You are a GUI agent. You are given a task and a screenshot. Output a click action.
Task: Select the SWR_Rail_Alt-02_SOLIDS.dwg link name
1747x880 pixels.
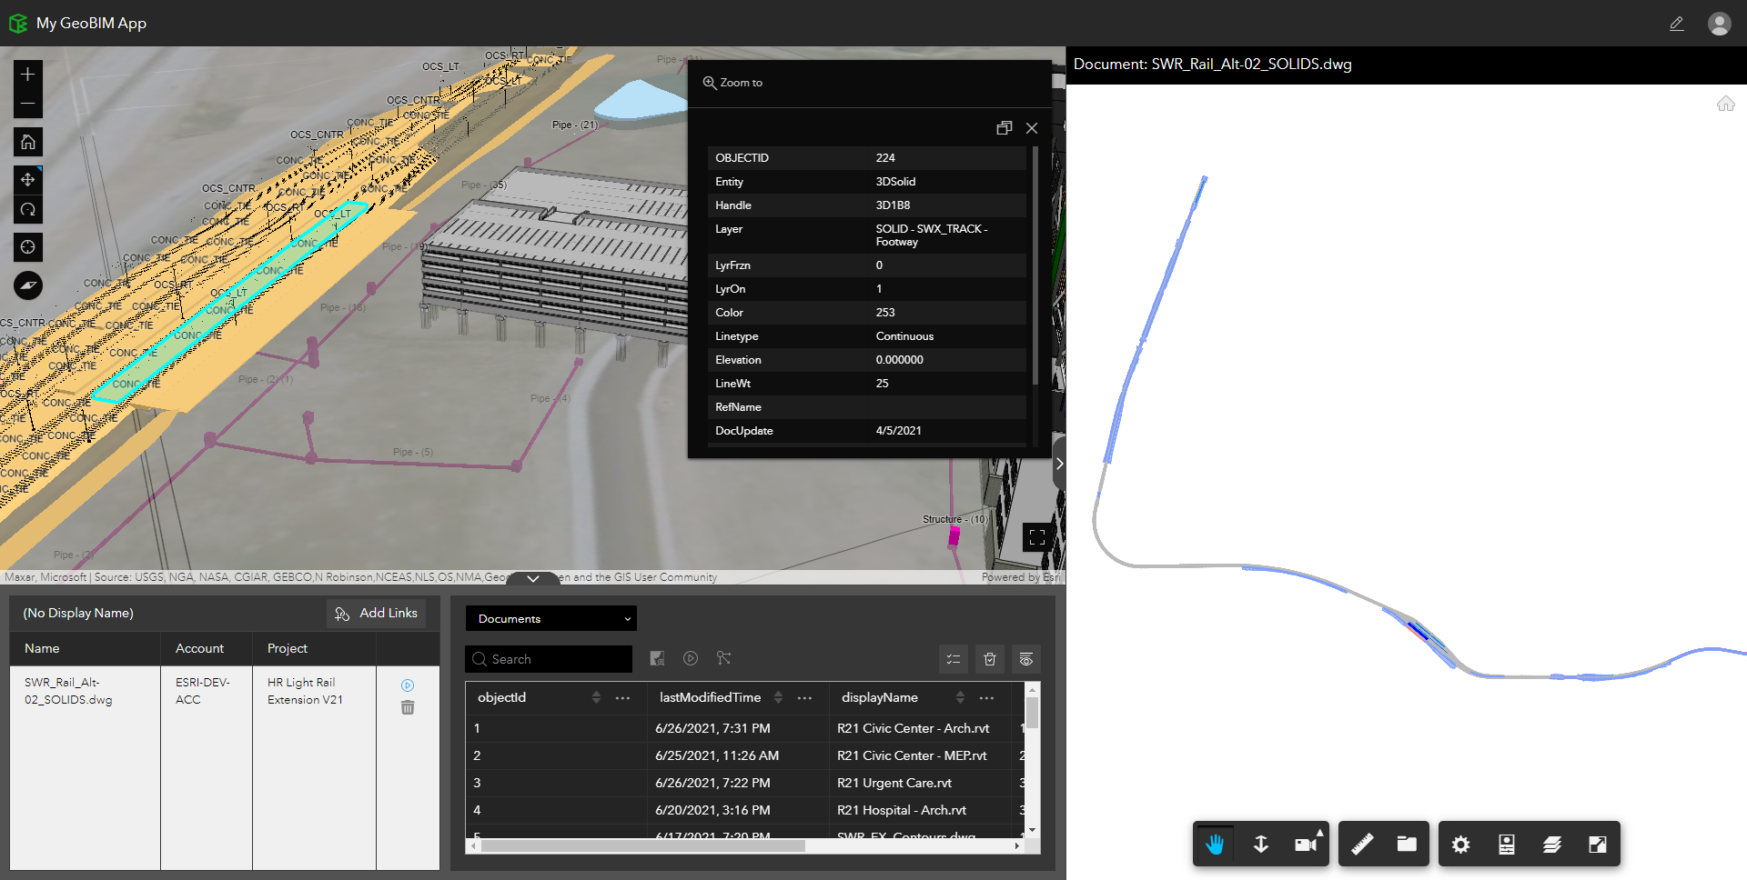click(68, 691)
